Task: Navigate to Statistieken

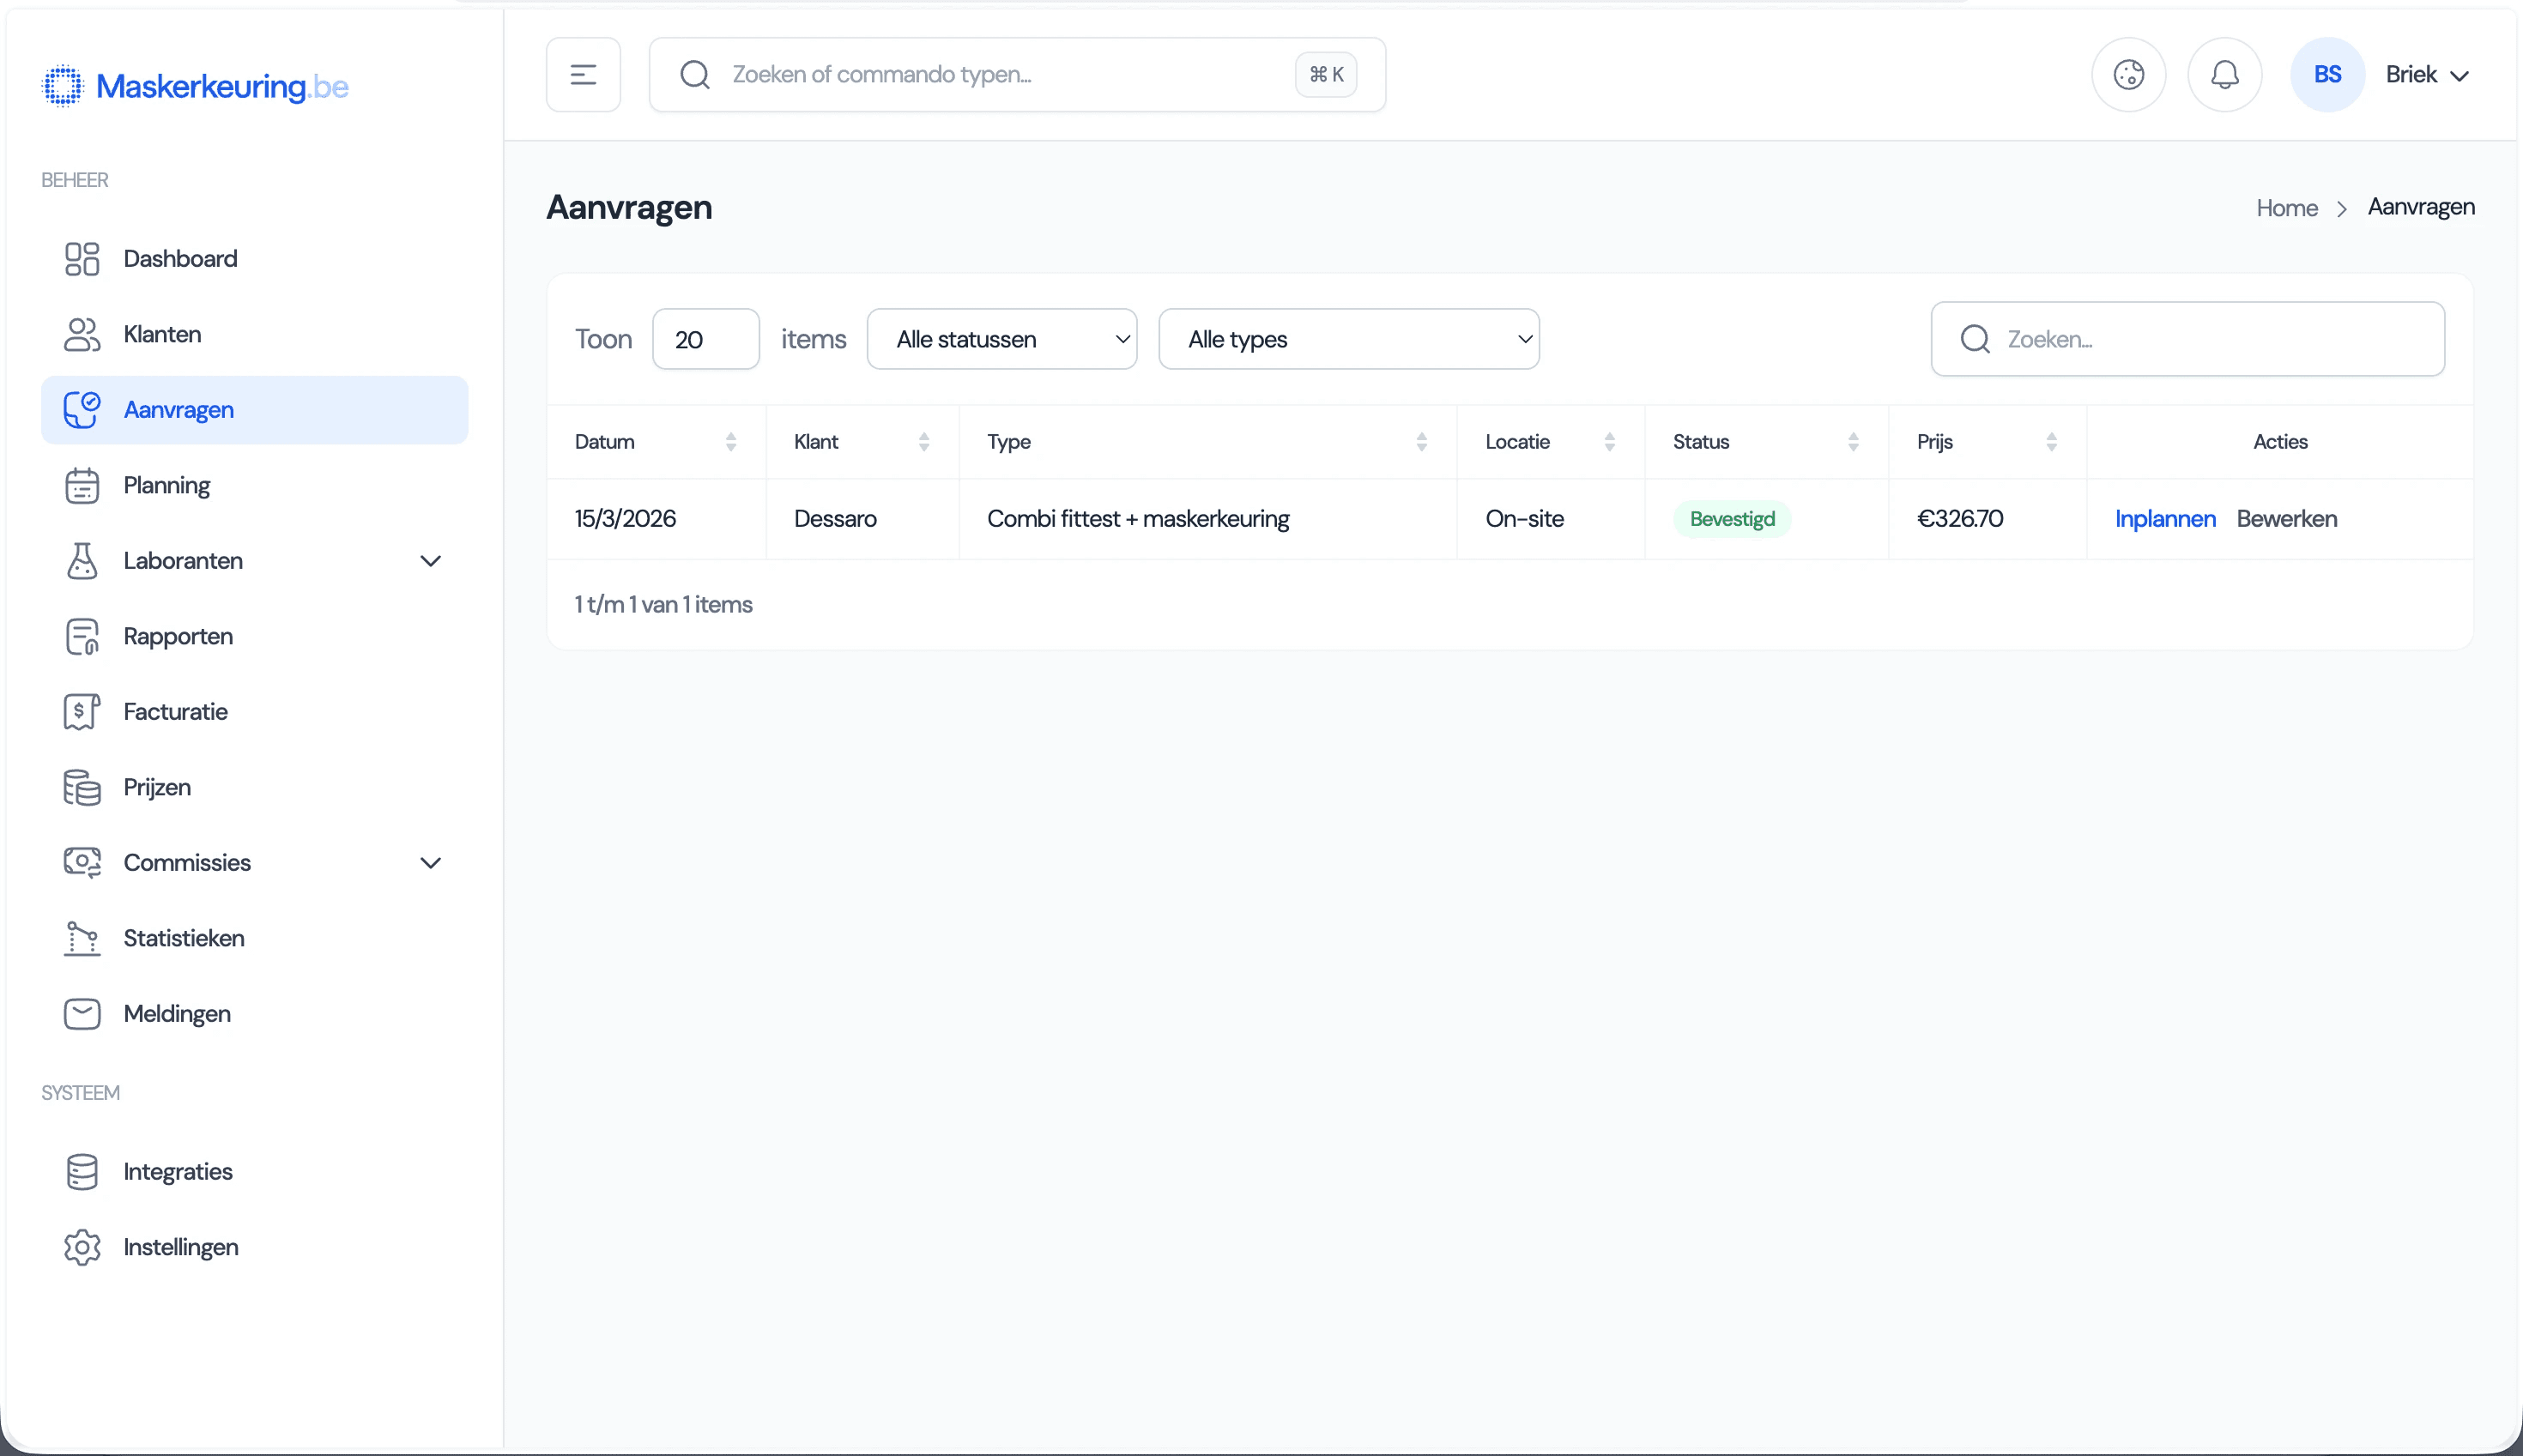Action: click(x=183, y=938)
